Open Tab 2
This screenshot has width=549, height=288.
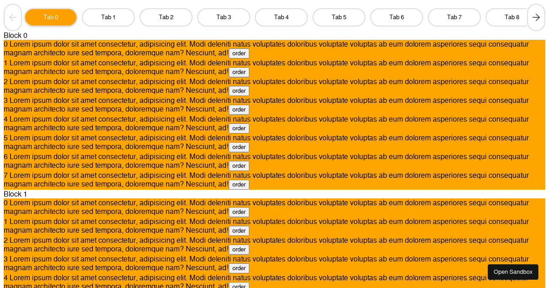tap(166, 17)
